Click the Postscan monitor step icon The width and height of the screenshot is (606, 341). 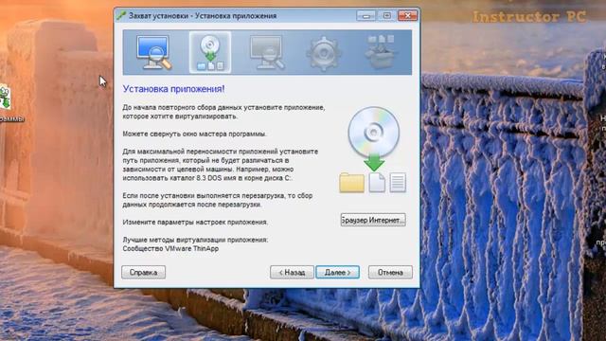267,52
